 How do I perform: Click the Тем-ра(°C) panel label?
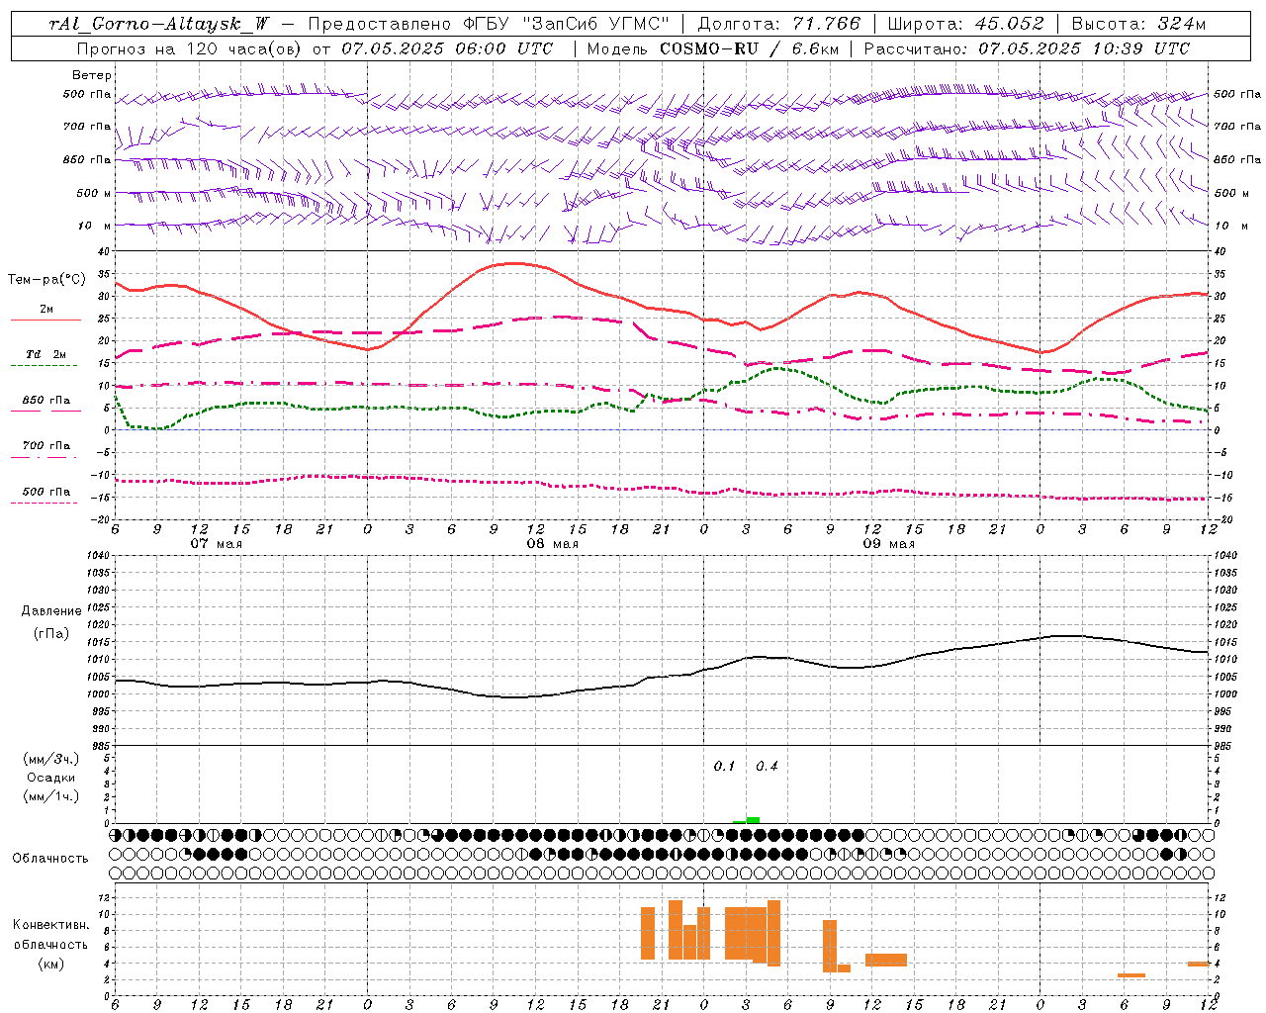pyautogui.click(x=45, y=280)
